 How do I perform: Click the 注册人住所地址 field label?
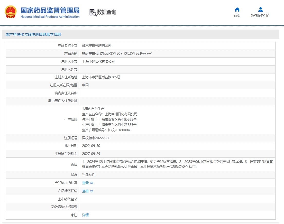tap(66, 77)
